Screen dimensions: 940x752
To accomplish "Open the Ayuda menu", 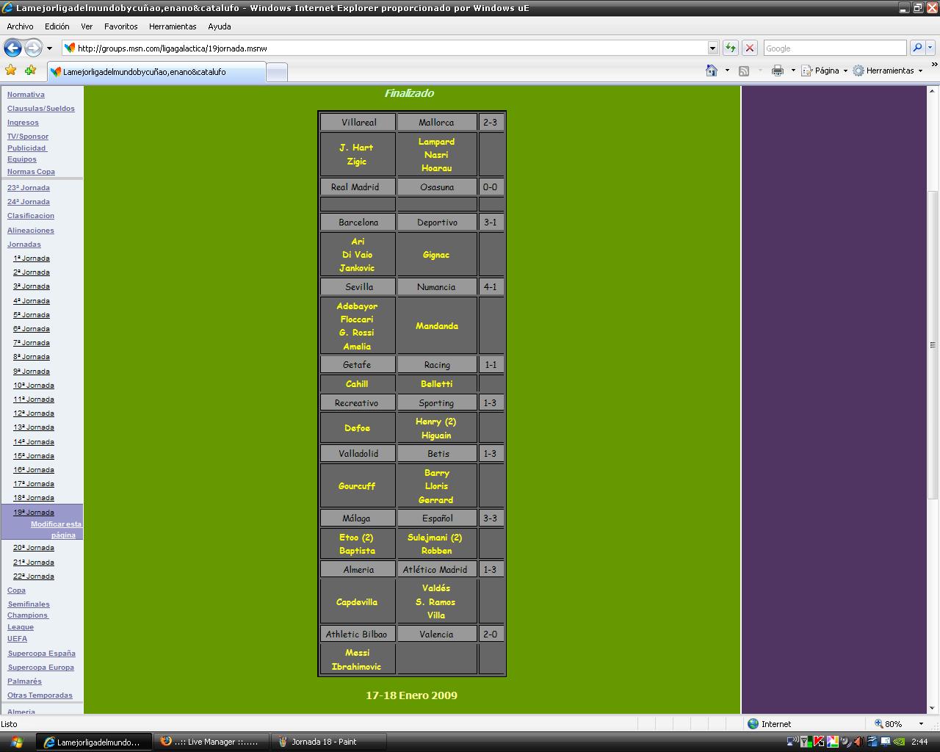I will coord(220,26).
